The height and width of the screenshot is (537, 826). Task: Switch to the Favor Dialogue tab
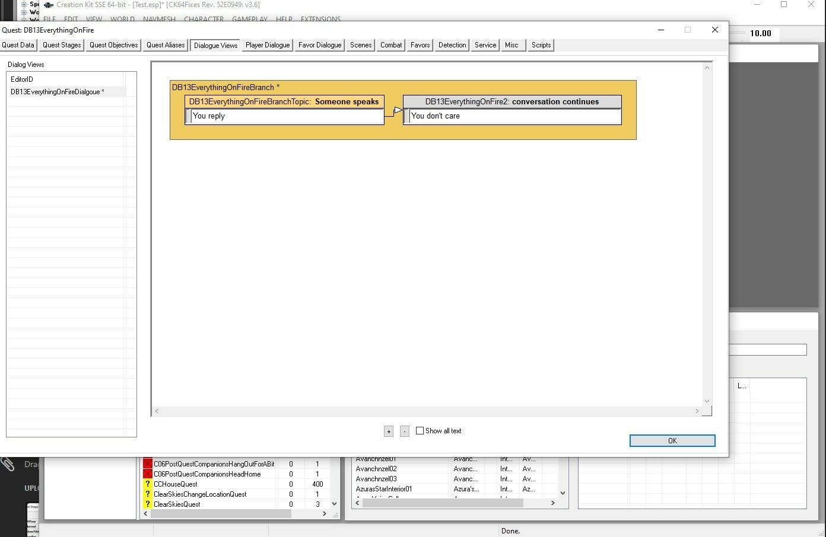pos(320,45)
